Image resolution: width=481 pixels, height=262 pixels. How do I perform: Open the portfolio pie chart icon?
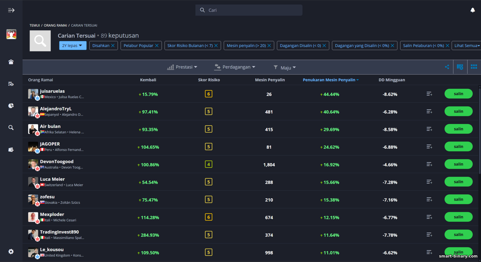(11, 106)
